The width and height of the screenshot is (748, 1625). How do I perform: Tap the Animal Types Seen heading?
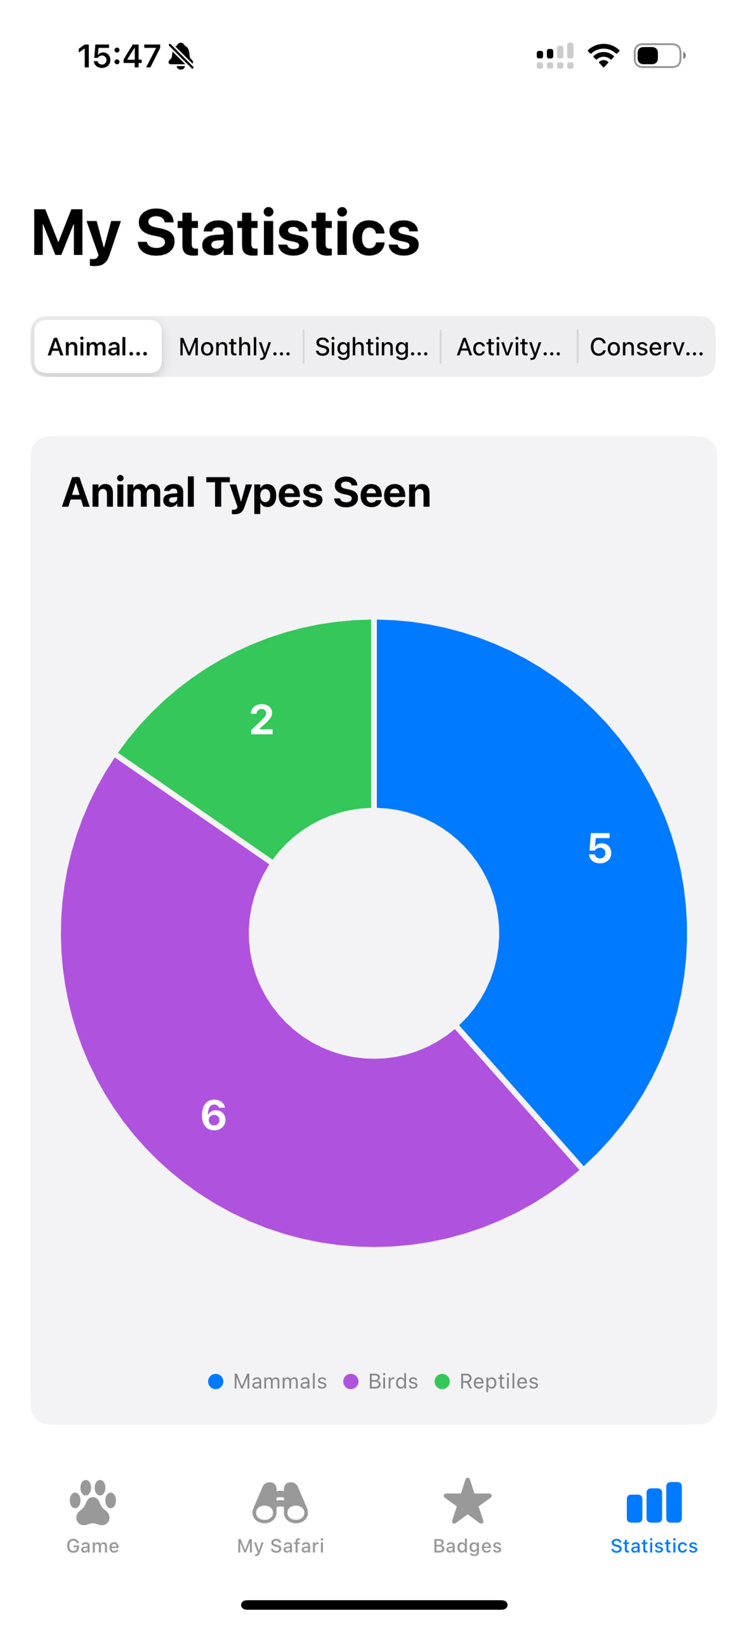tap(246, 492)
